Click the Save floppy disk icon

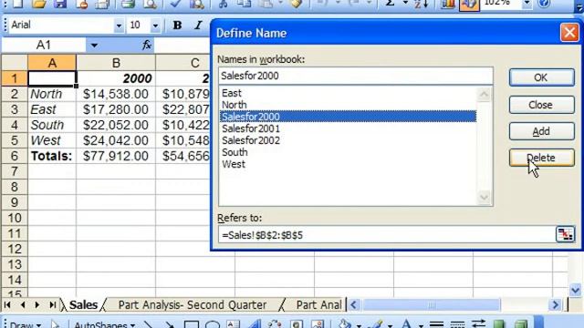pos(59,4)
